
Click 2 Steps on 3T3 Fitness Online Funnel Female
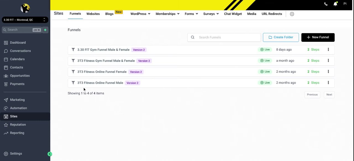pyautogui.click(x=313, y=72)
